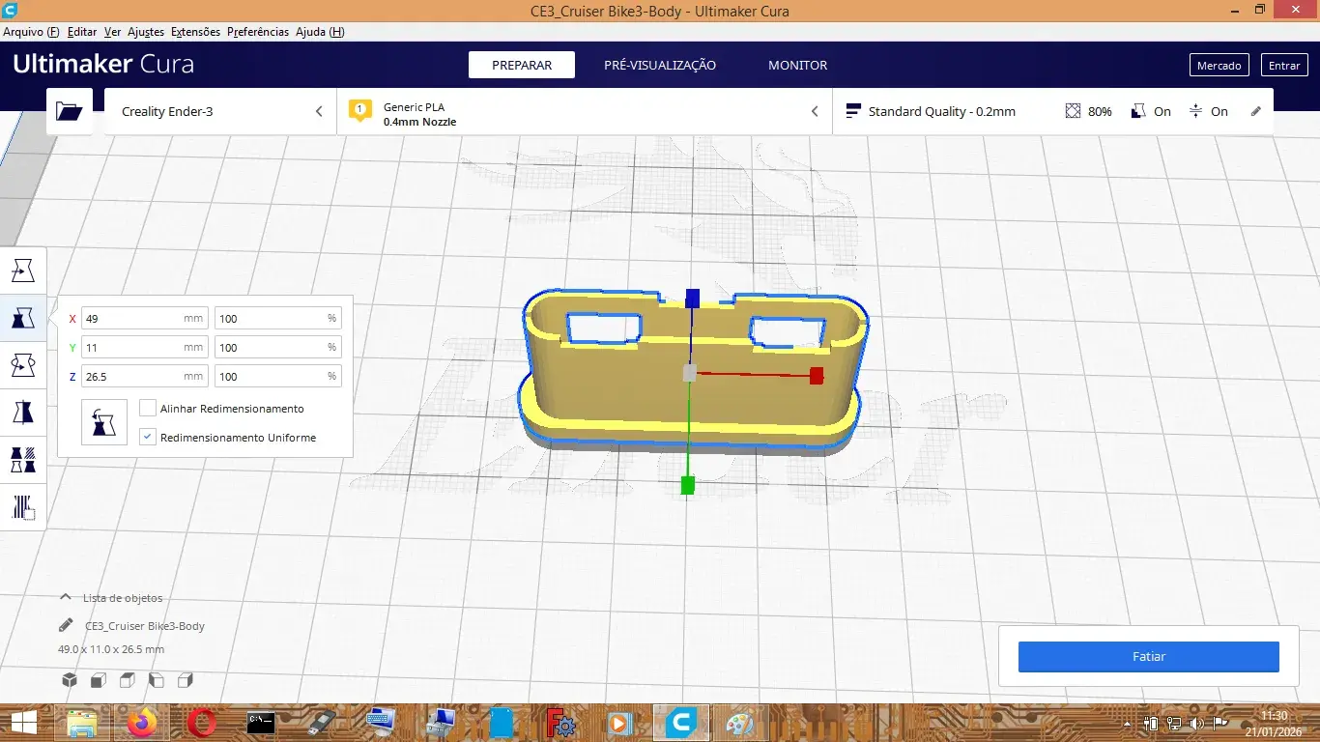
Task: Switch to 3D perspective view cube
Action: point(70,680)
